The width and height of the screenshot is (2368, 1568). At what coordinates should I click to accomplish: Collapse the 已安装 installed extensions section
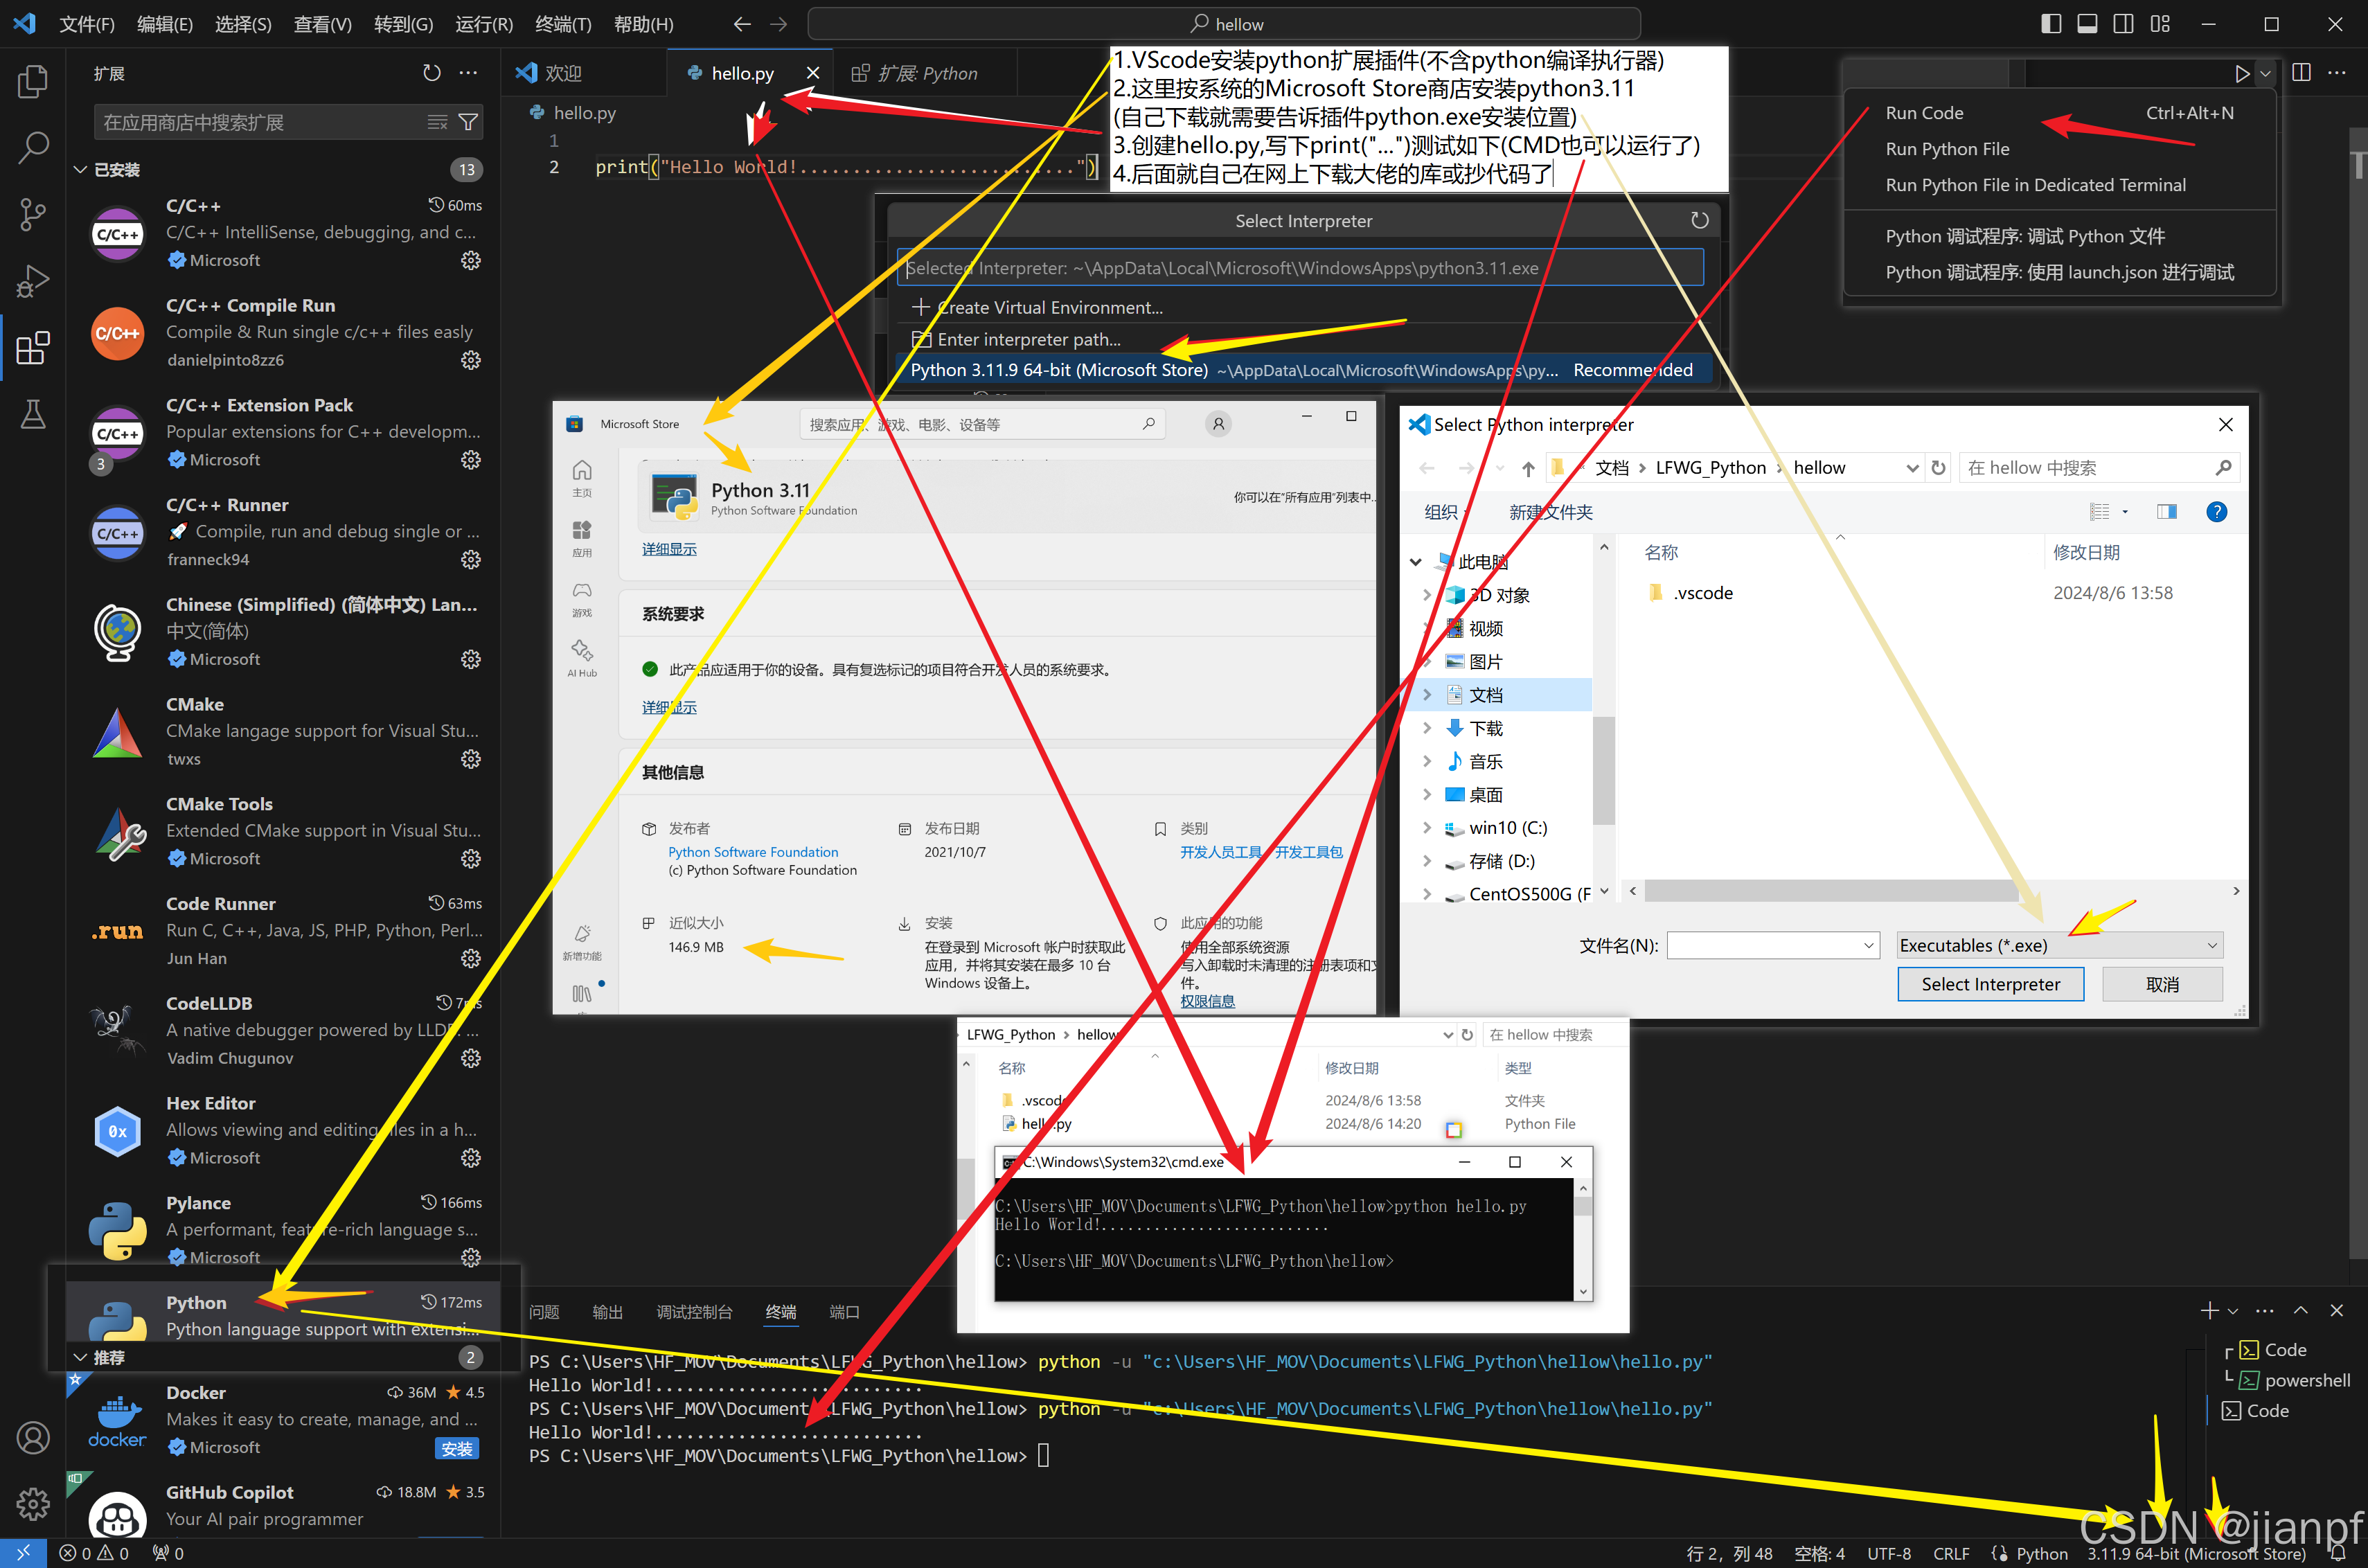coord(81,170)
